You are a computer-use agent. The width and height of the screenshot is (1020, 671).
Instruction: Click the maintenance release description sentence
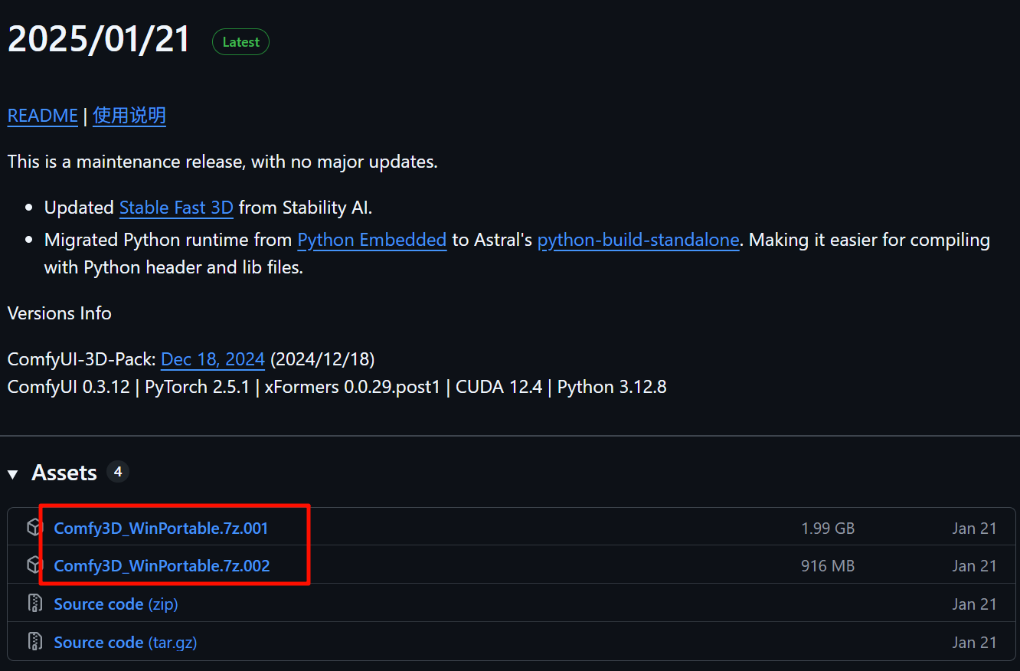[222, 162]
